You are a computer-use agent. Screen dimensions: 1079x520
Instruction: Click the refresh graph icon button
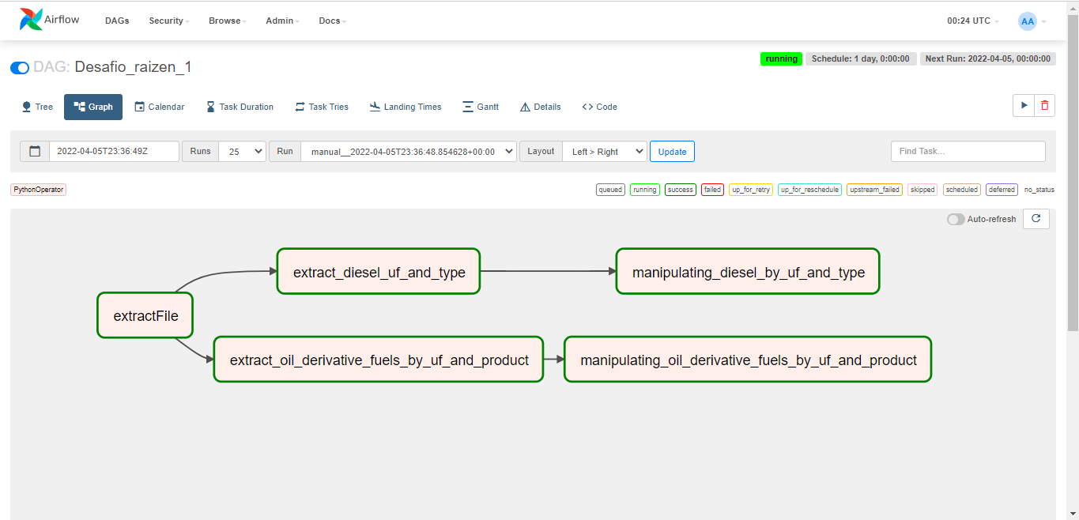coord(1036,219)
